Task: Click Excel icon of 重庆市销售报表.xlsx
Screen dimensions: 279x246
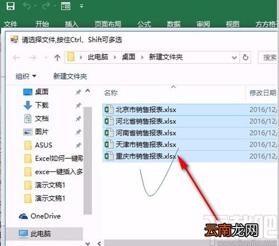Action: point(109,156)
